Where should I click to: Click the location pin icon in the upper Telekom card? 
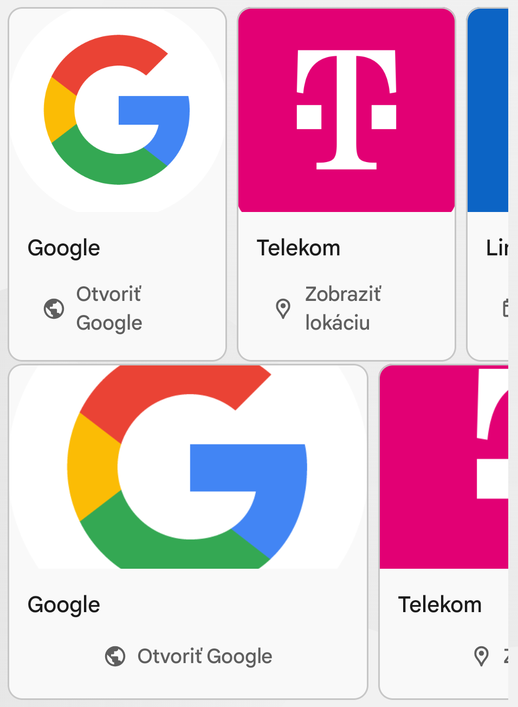(x=283, y=308)
